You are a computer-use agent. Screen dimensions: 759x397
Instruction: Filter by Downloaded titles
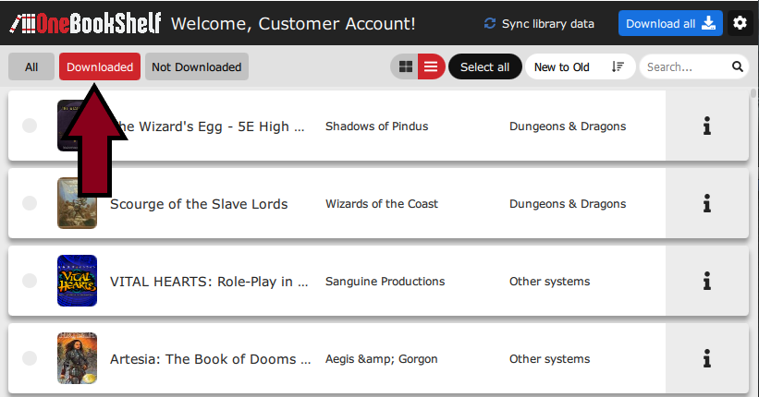point(100,66)
